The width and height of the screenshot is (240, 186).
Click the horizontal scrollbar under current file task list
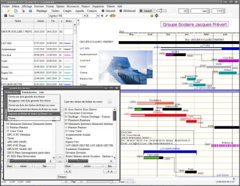pos(88,161)
